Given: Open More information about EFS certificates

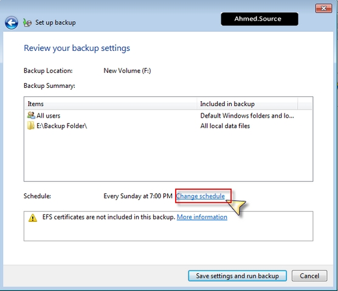Looking at the screenshot, I should (x=202, y=217).
